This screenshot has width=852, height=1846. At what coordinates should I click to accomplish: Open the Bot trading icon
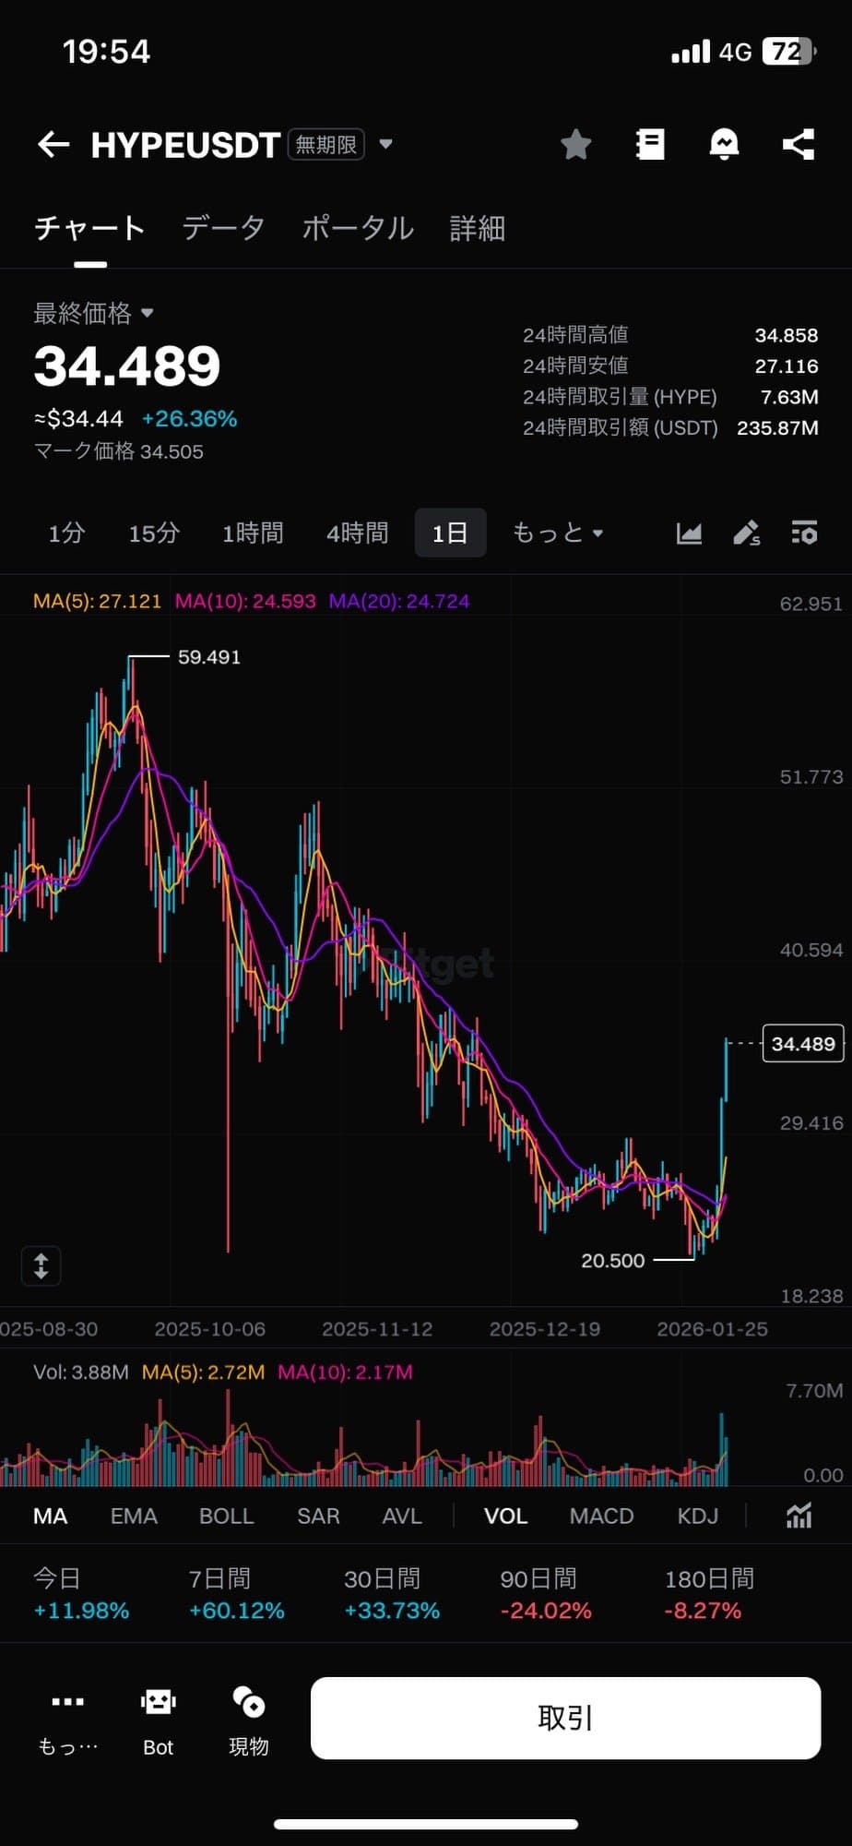[x=158, y=1719]
